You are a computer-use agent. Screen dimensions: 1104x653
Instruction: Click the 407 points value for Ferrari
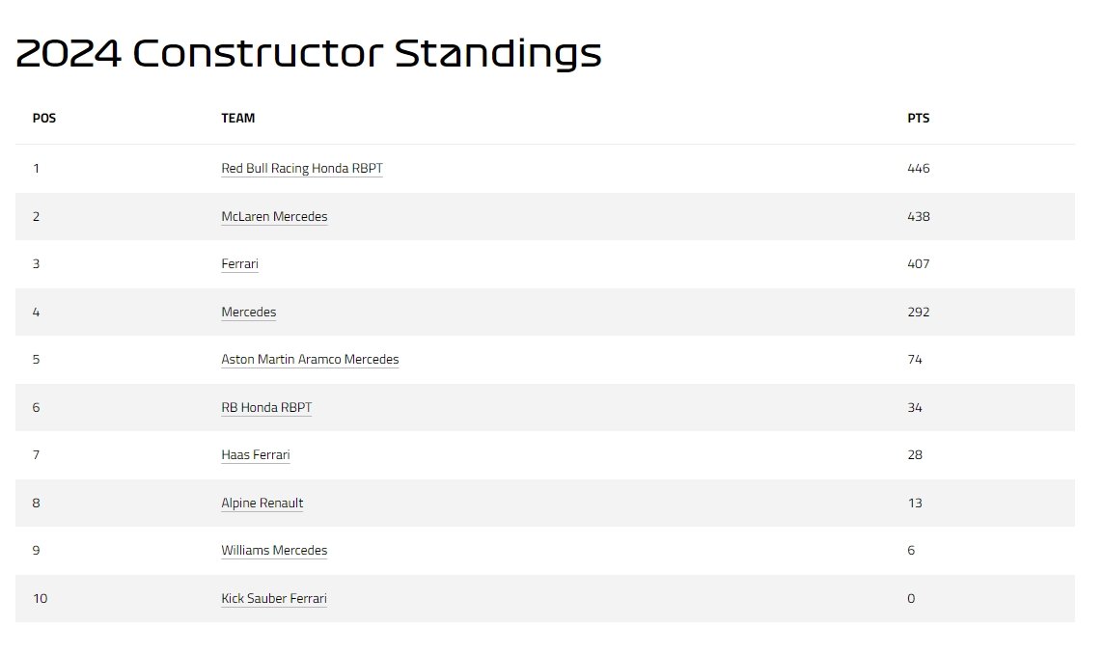[918, 264]
